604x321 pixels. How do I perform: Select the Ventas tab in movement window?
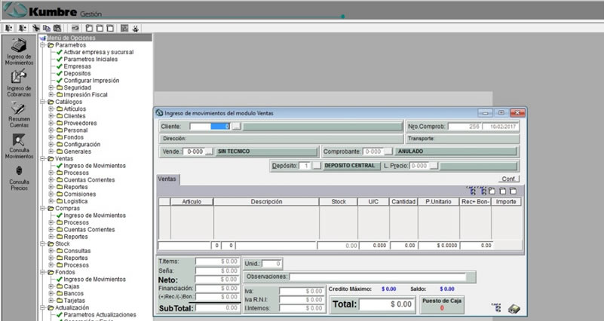click(167, 179)
